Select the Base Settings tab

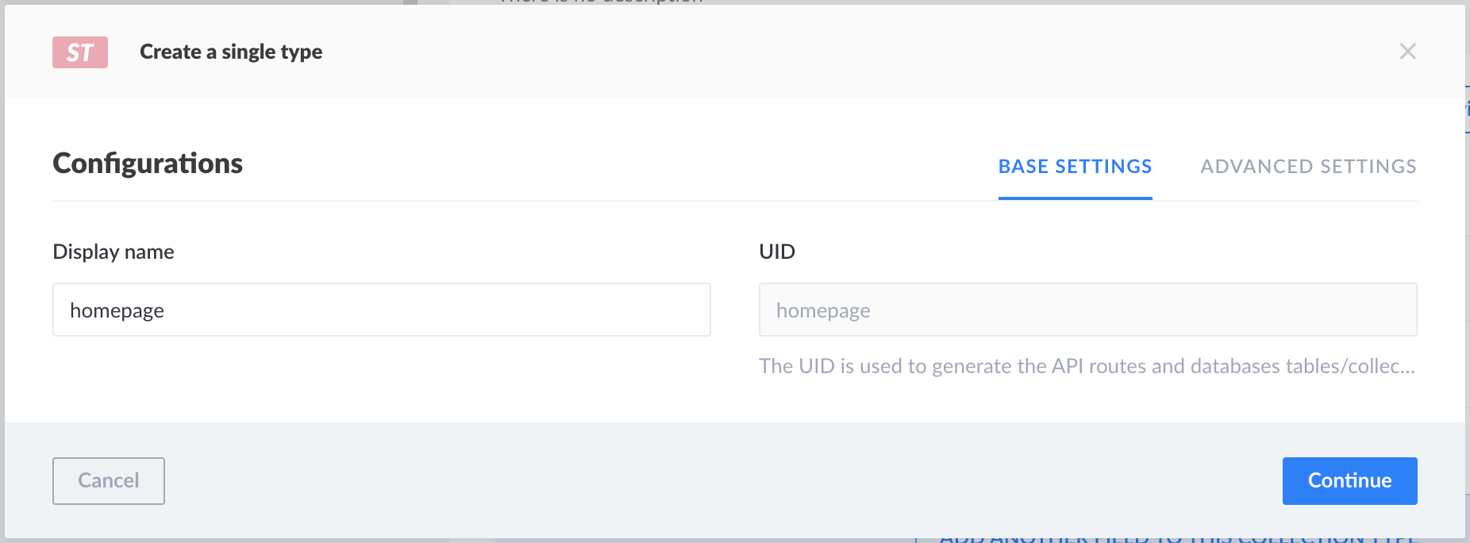tap(1075, 167)
